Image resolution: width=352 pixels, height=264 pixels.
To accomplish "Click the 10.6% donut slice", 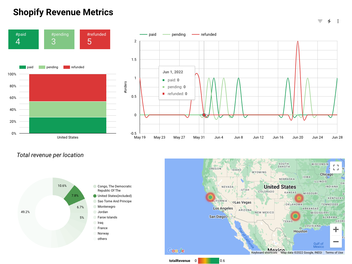I will (62, 186).
